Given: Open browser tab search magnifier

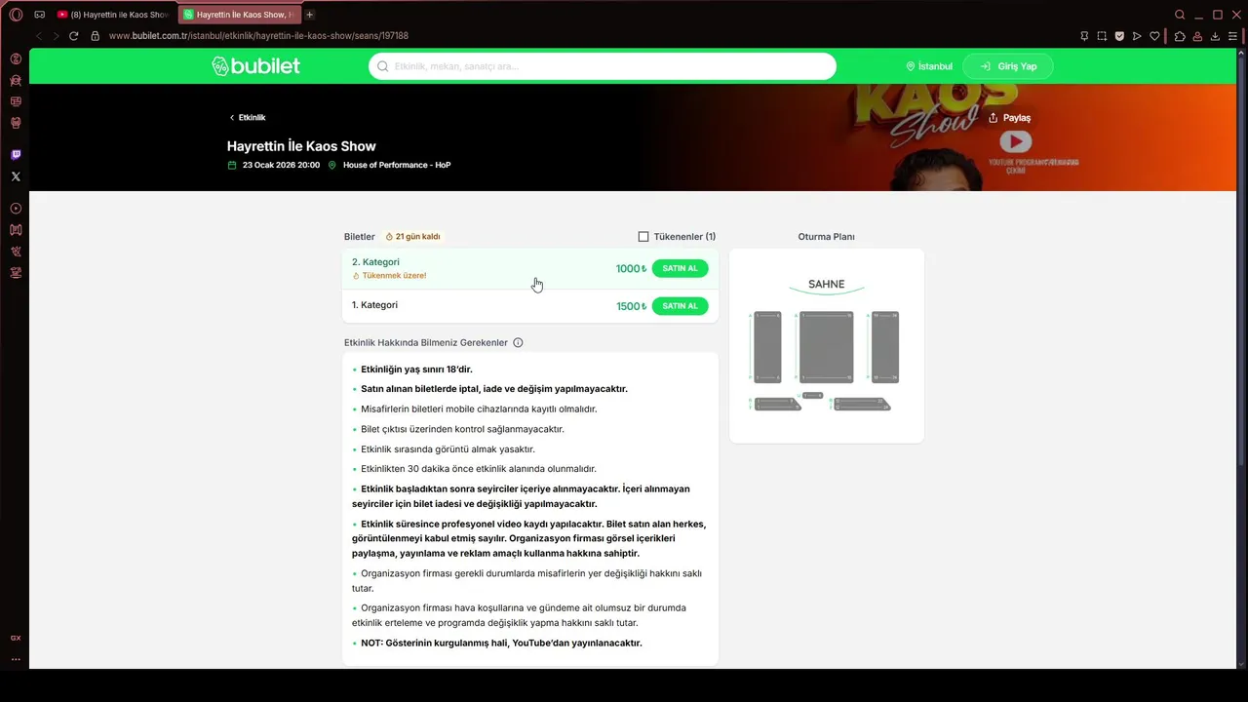Looking at the screenshot, I should (x=1180, y=15).
